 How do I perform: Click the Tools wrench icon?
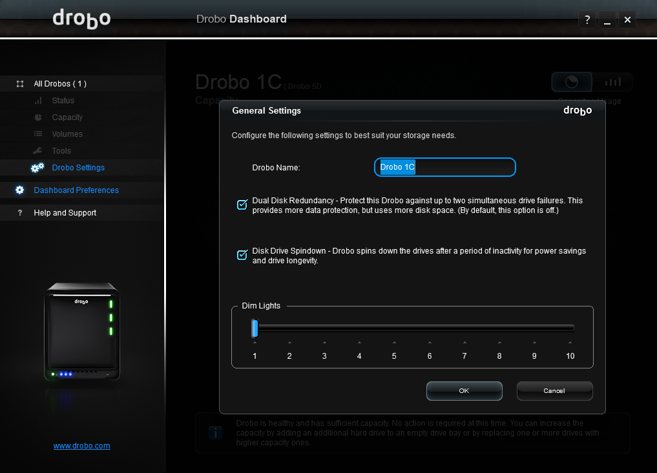37,151
